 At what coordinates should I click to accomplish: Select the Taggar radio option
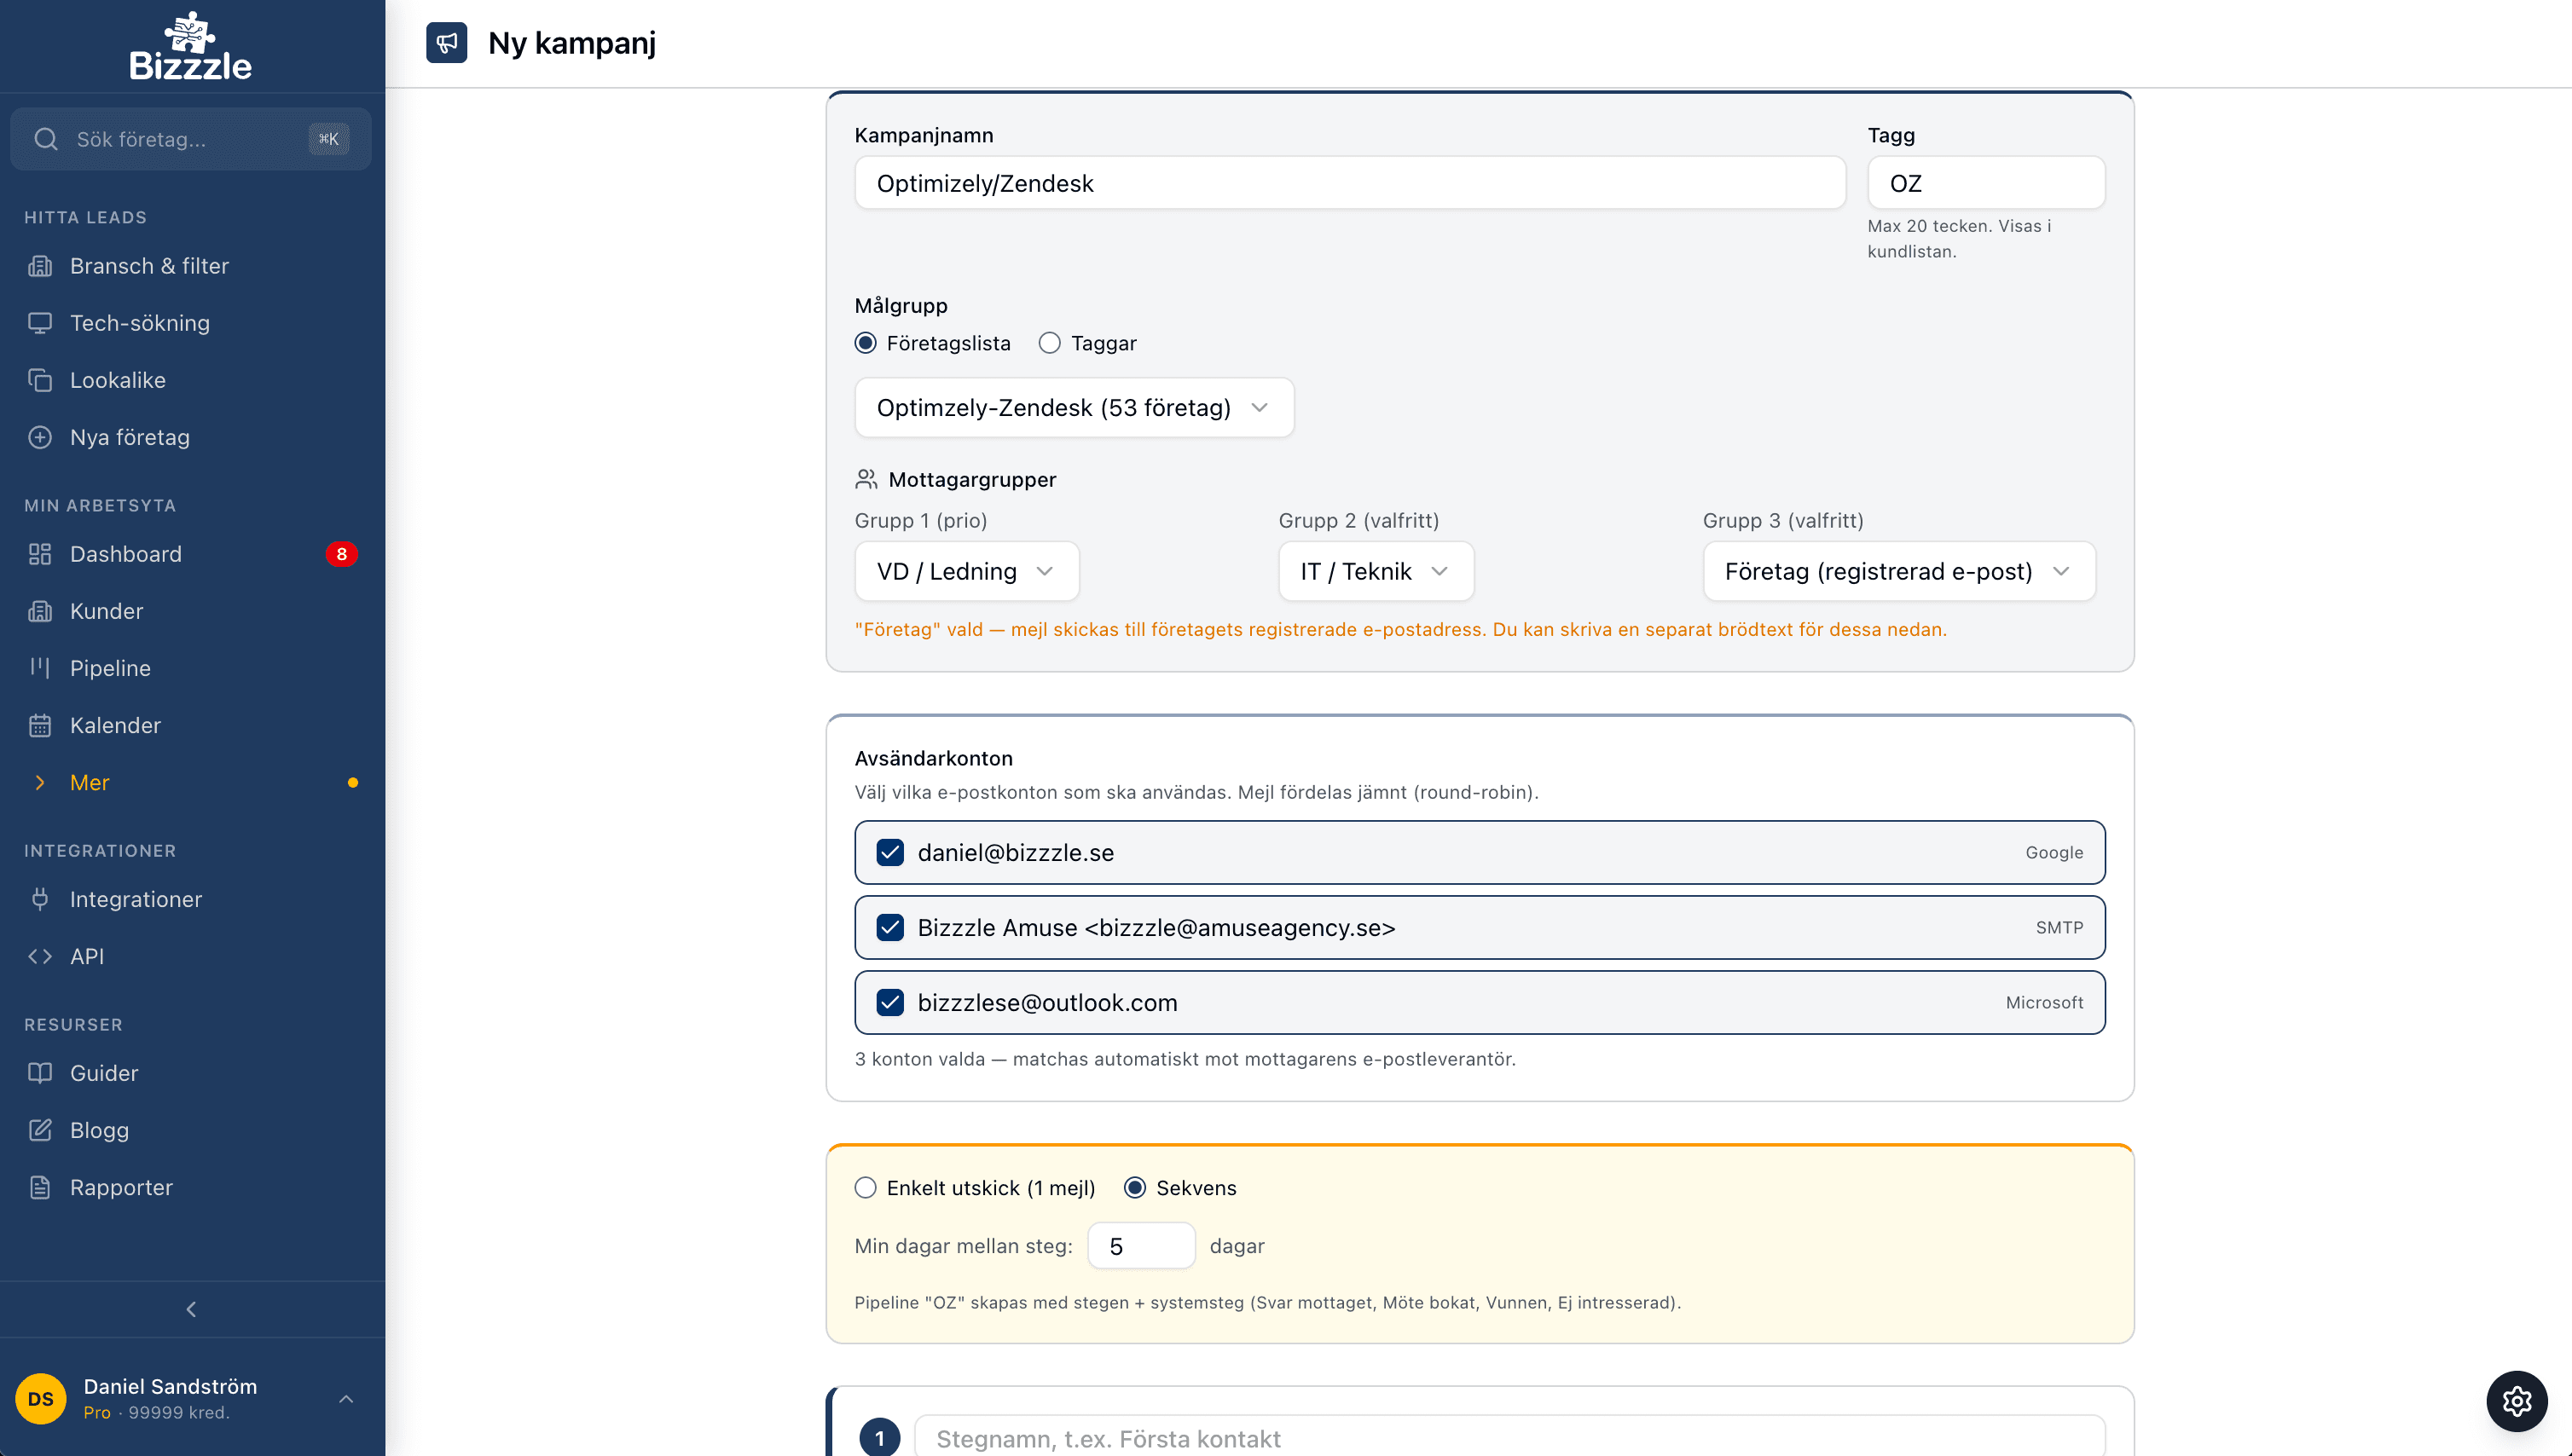[1050, 343]
